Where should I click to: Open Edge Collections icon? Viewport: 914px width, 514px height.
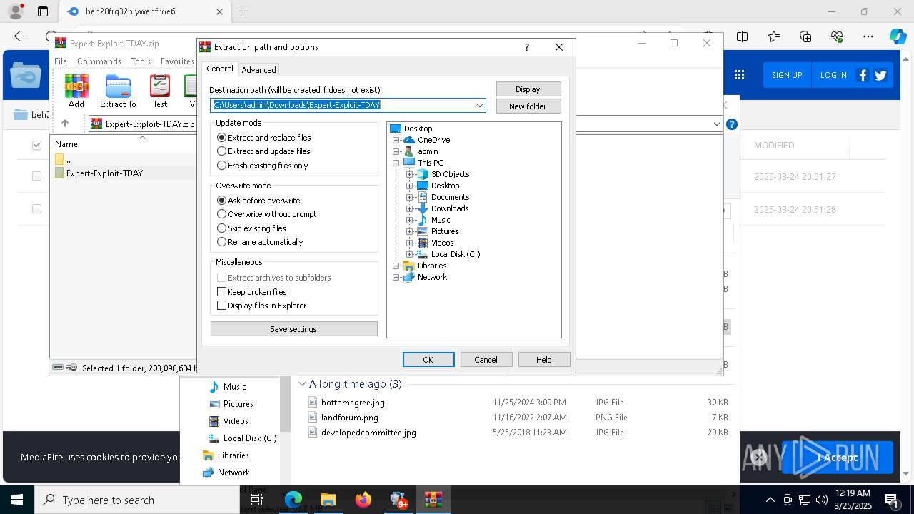(x=805, y=36)
